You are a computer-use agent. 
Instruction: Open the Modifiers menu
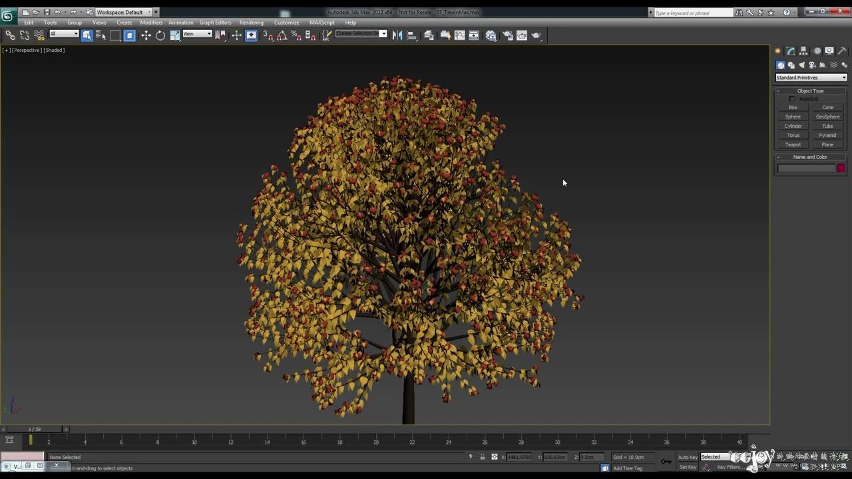coord(151,23)
